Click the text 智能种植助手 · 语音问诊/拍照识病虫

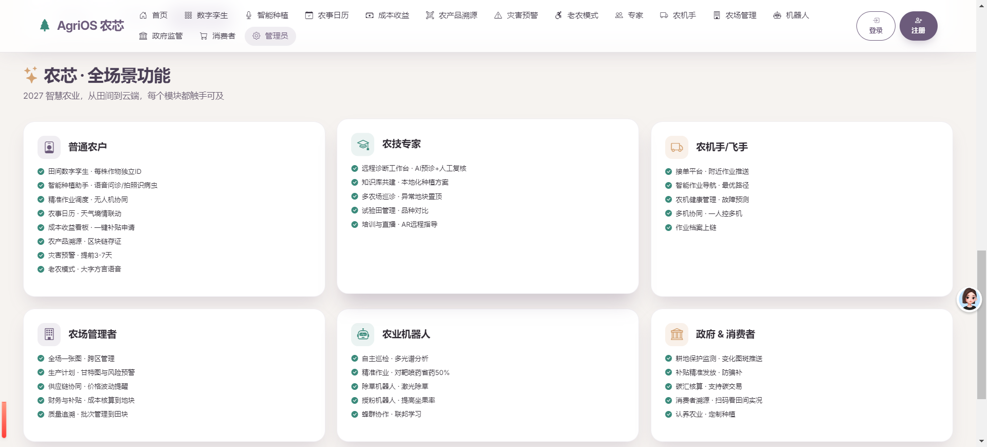[103, 185]
